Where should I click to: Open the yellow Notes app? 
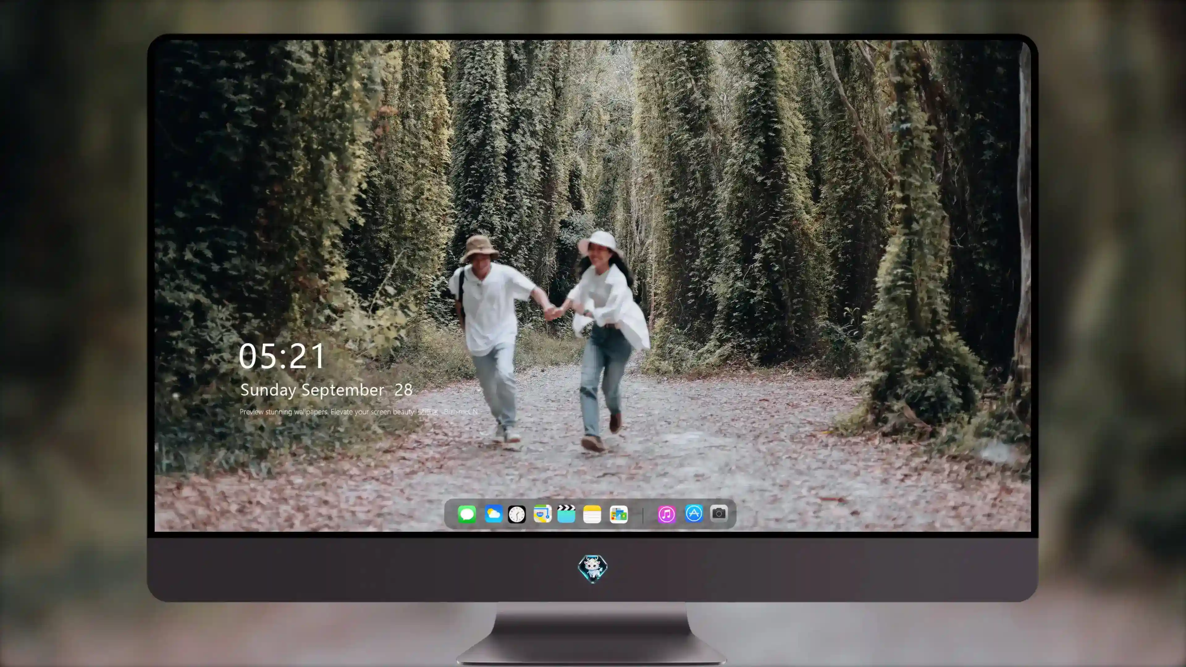[592, 514]
